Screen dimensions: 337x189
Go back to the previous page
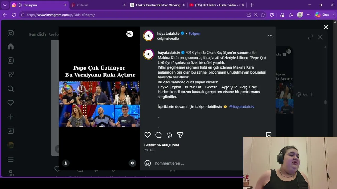click(5, 15)
